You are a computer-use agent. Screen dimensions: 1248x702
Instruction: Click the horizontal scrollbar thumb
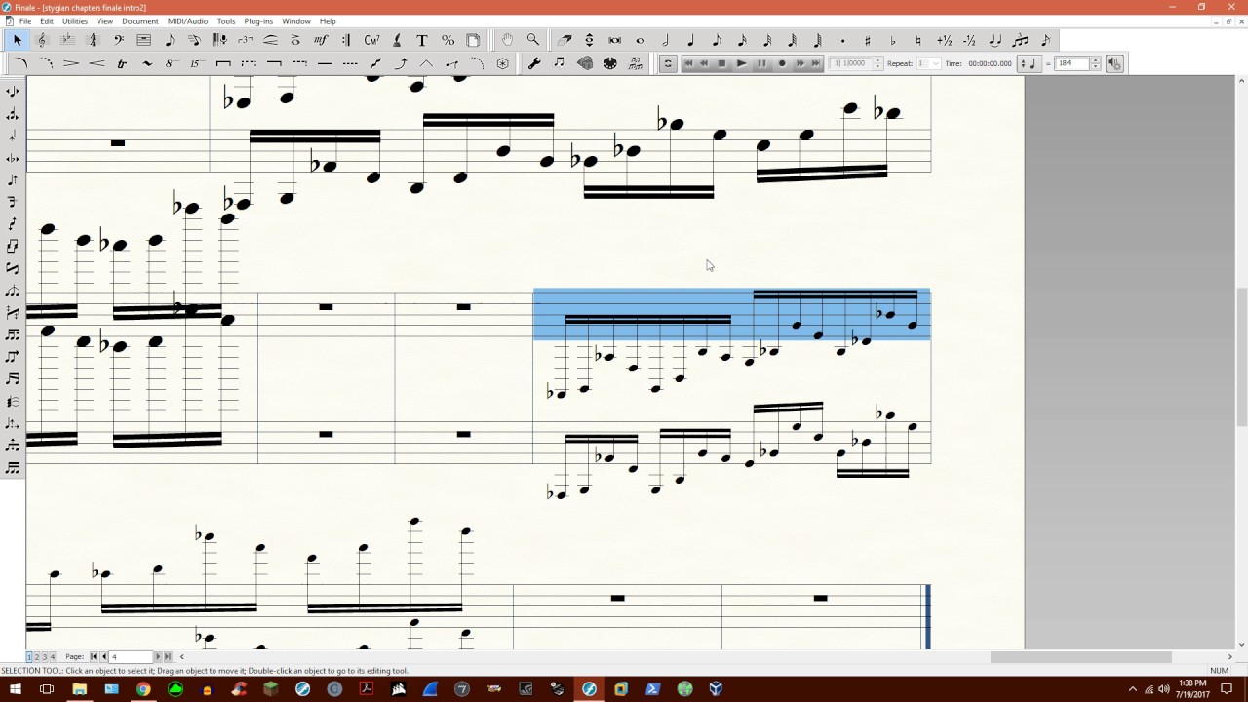[1081, 657]
